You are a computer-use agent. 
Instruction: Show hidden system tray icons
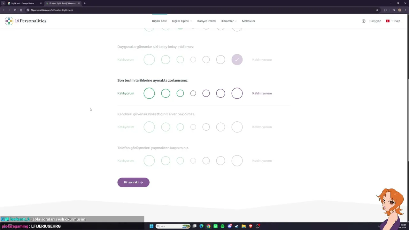tap(379, 226)
